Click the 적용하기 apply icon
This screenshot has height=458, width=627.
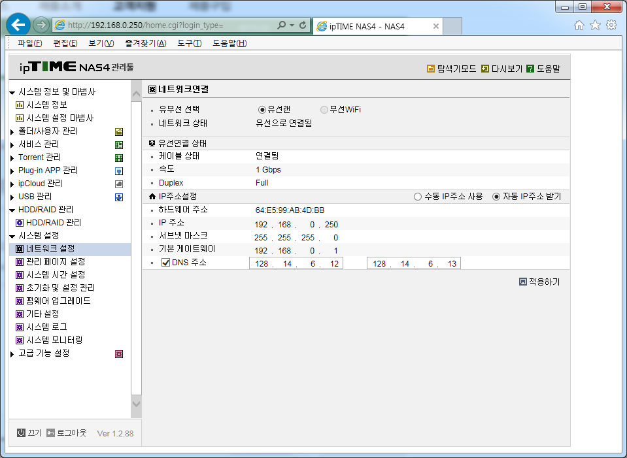(x=522, y=282)
